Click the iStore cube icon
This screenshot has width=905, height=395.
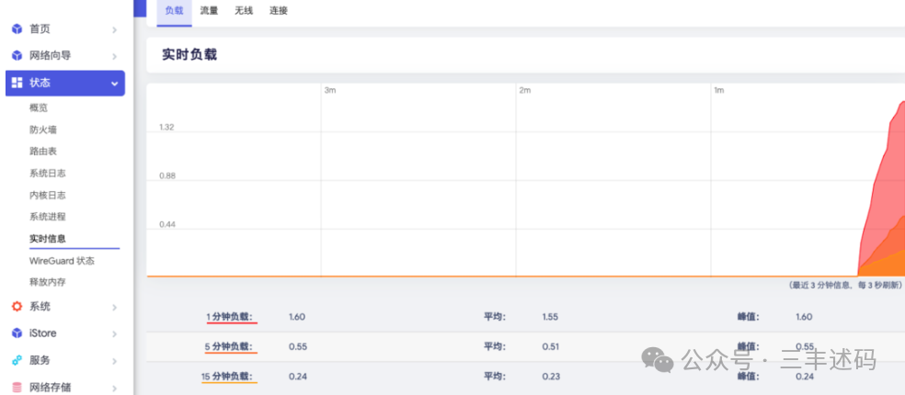[17, 333]
